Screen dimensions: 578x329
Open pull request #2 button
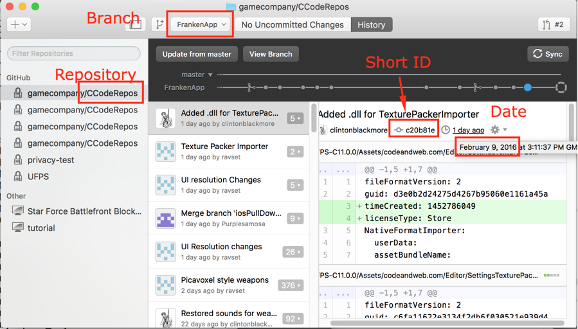pyautogui.click(x=554, y=24)
